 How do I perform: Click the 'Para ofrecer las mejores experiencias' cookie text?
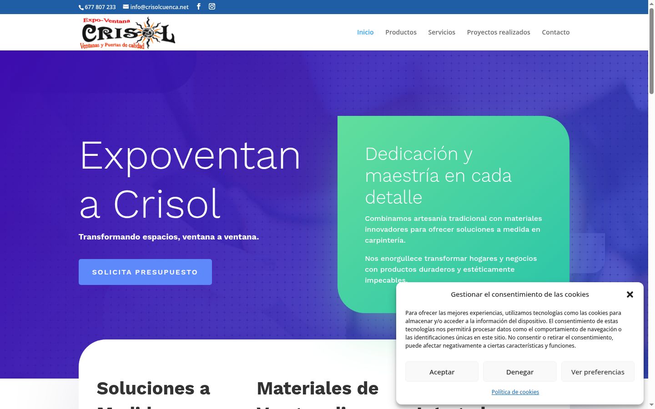point(514,329)
